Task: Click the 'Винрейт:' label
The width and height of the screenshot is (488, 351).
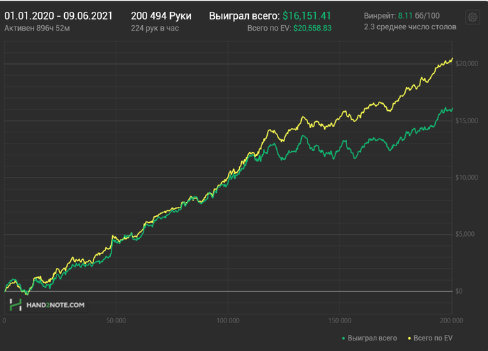Action: click(380, 15)
